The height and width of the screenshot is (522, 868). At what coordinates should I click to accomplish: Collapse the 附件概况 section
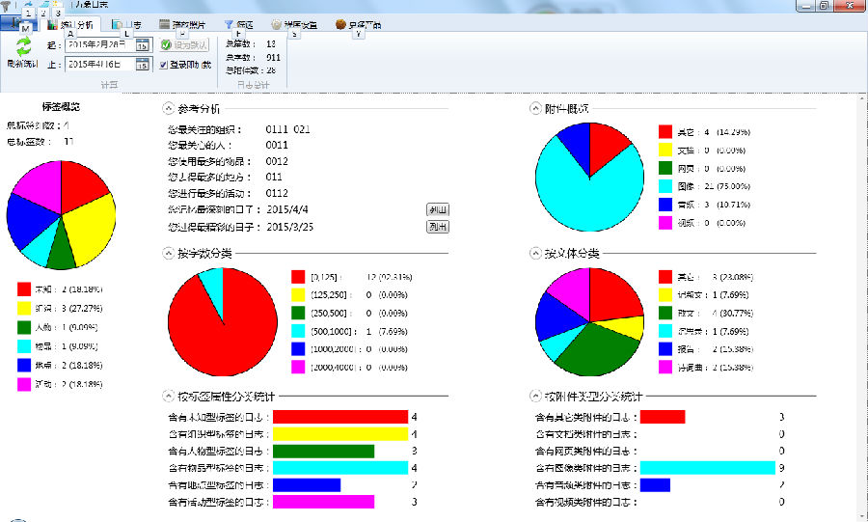(535, 108)
